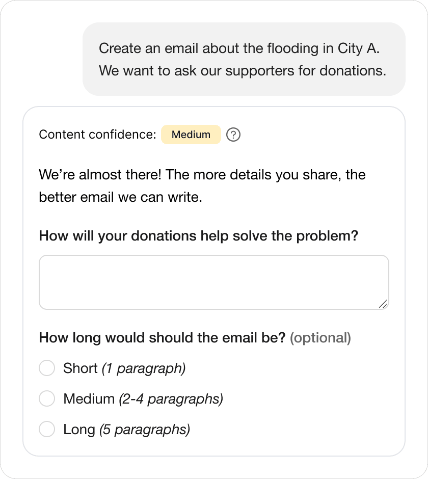Click the yellow Medium confidence badge
Viewport: 428px width, 479px height.
pyautogui.click(x=191, y=135)
